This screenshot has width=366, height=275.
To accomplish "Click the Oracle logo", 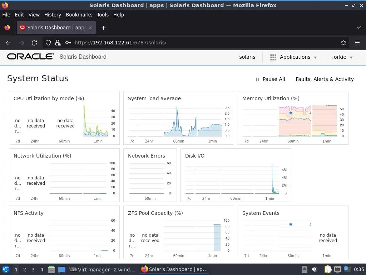I will click(31, 57).
